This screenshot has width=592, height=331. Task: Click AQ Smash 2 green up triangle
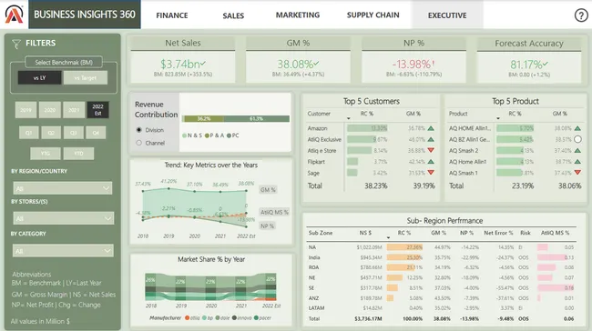click(x=577, y=150)
